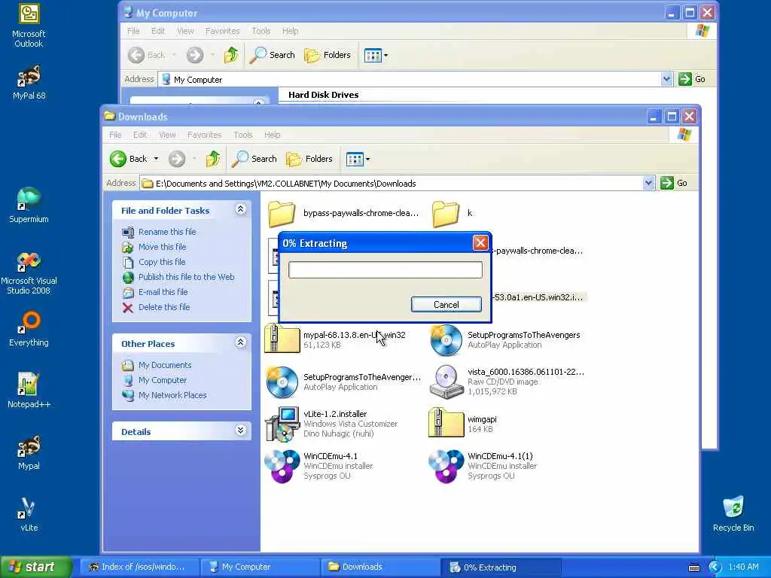Select the WinCDEmu-4.1 installer file

click(x=319, y=466)
